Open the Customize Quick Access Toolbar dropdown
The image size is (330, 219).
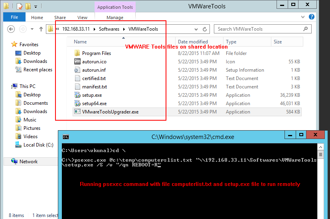click(36, 7)
